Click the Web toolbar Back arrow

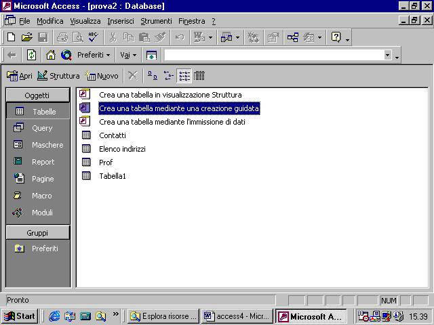tap(12, 55)
